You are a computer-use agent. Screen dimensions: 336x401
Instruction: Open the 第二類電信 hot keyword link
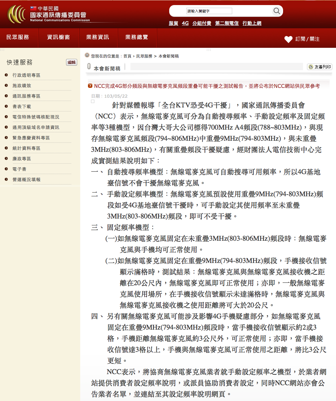tap(227, 23)
